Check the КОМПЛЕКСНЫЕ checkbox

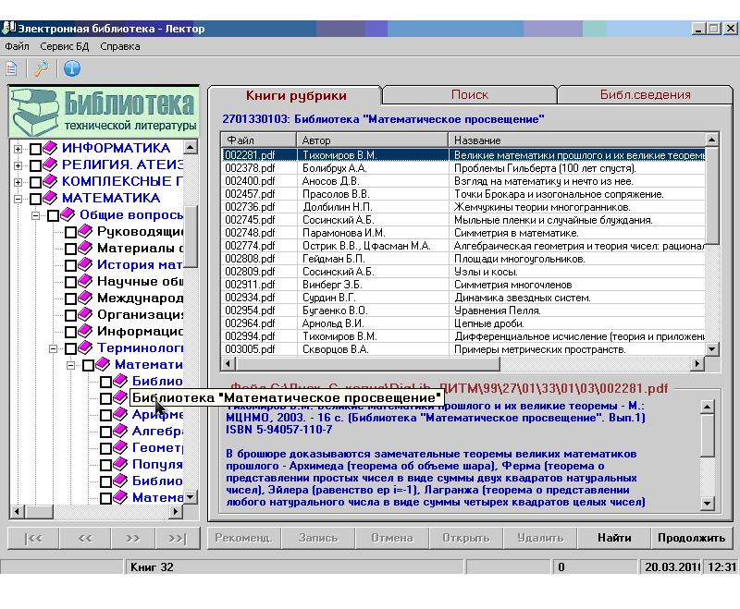click(x=35, y=182)
